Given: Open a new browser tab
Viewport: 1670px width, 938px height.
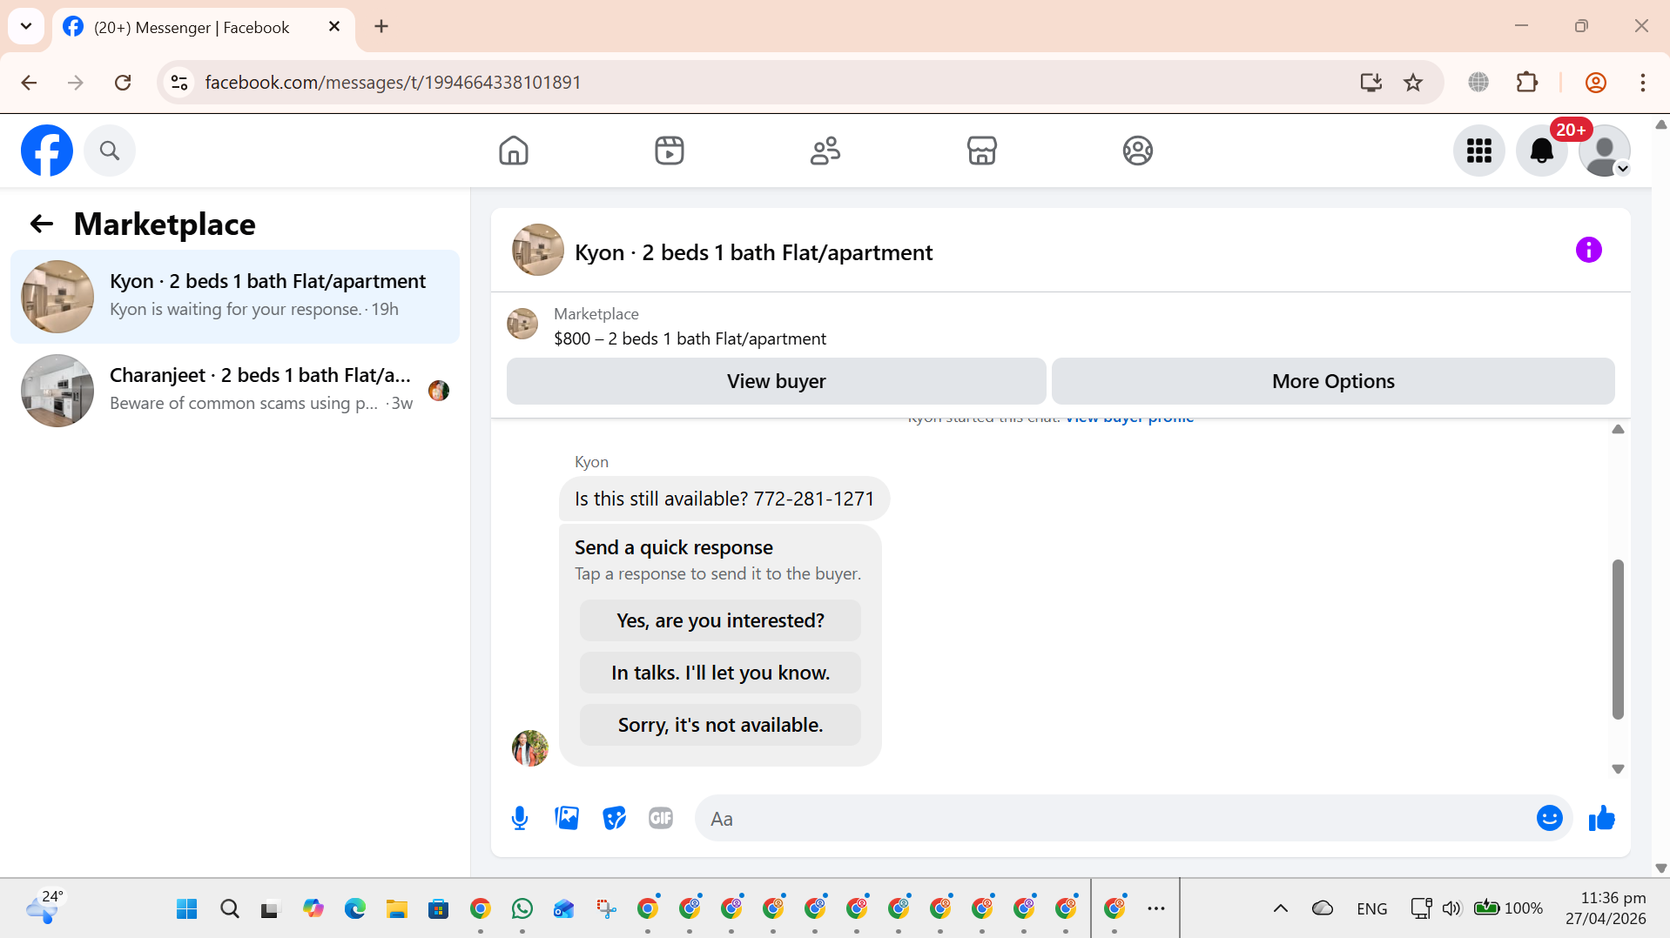Looking at the screenshot, I should (x=381, y=26).
